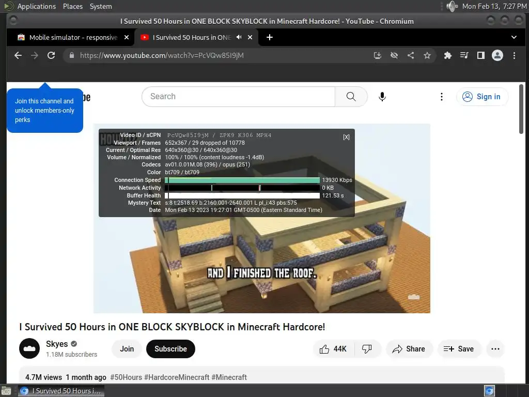Open the #Minecraft hashtag link
The image size is (529, 397).
coord(229,377)
